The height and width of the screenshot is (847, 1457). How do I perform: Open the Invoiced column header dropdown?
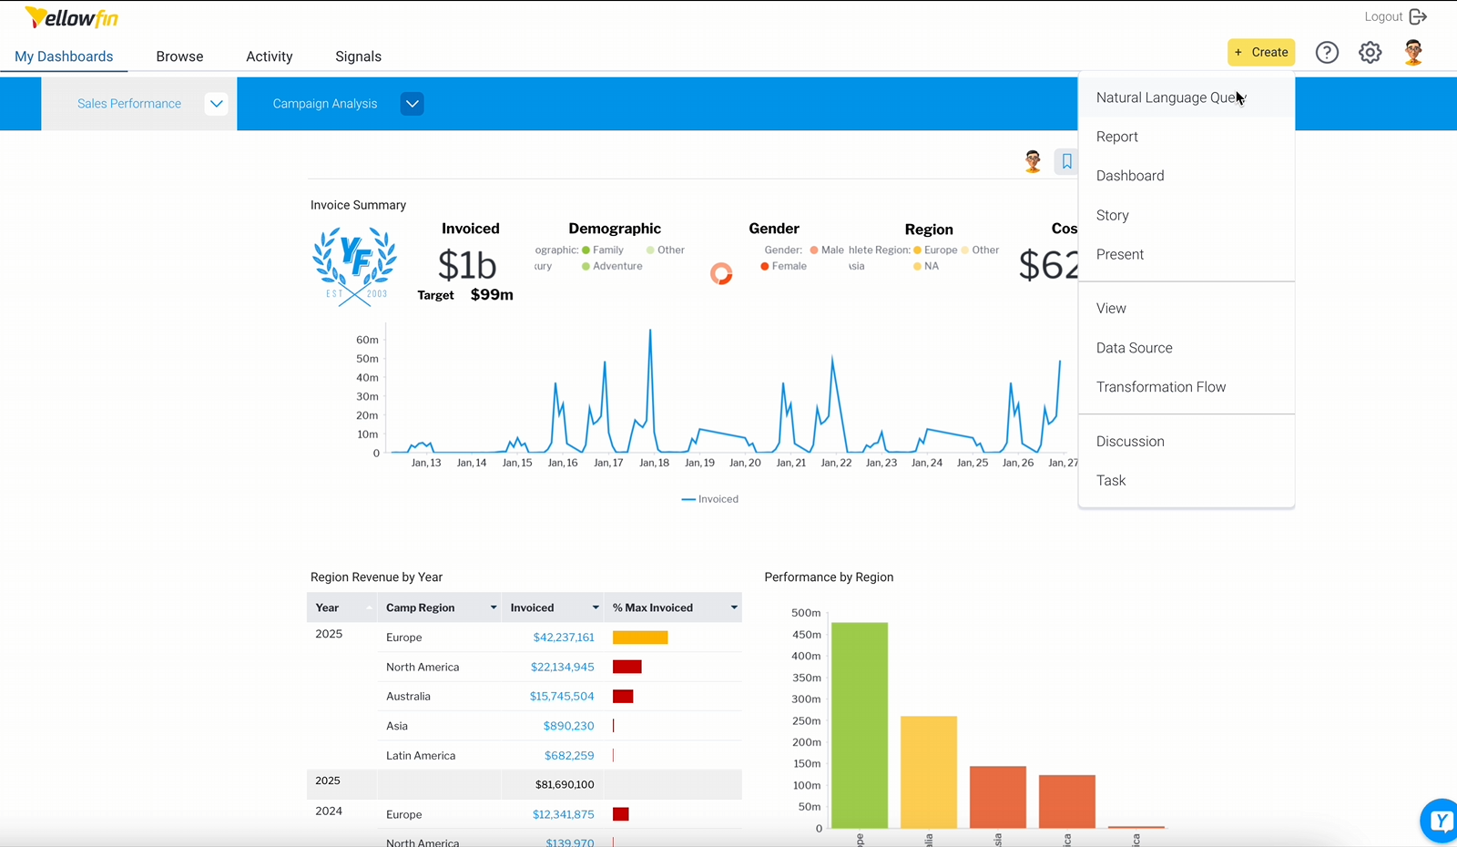595,607
